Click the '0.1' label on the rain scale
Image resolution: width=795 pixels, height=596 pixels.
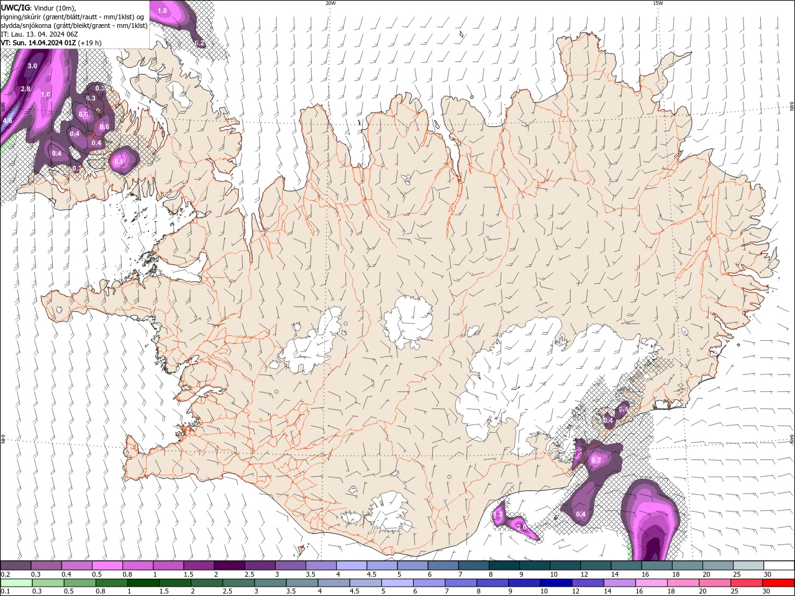tap(5, 592)
